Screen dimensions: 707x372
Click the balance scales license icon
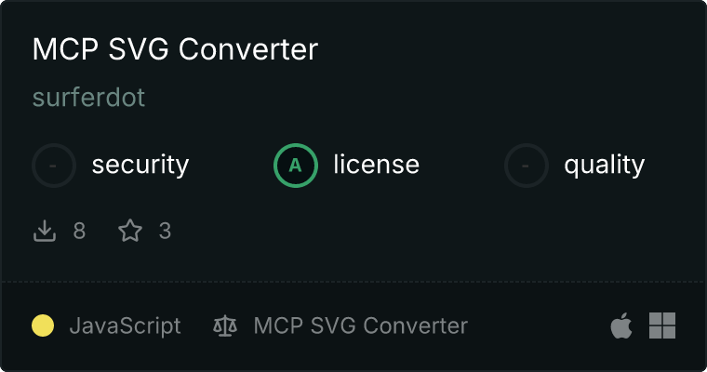pos(225,326)
